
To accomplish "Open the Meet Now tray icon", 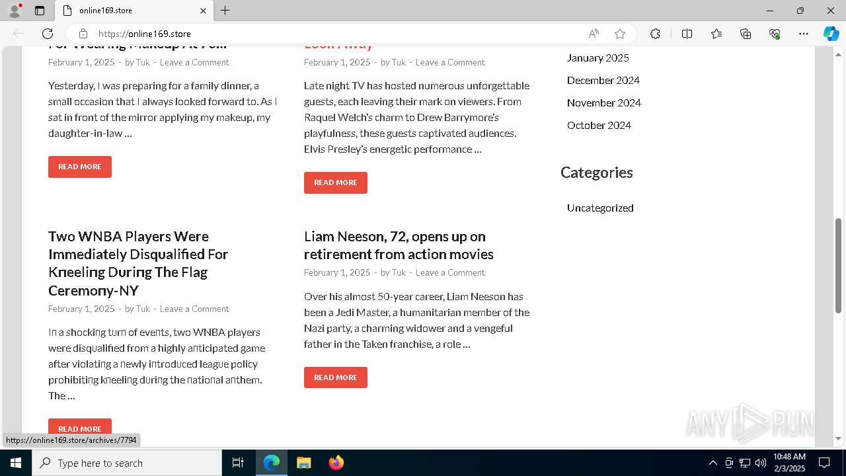I will coord(728,463).
